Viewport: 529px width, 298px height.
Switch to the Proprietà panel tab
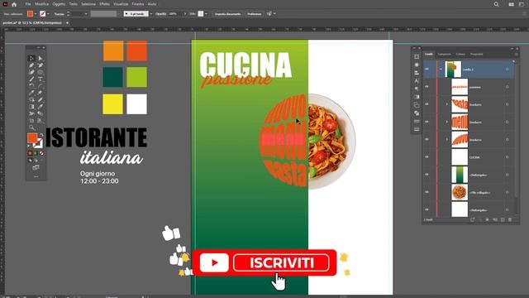tap(476, 54)
